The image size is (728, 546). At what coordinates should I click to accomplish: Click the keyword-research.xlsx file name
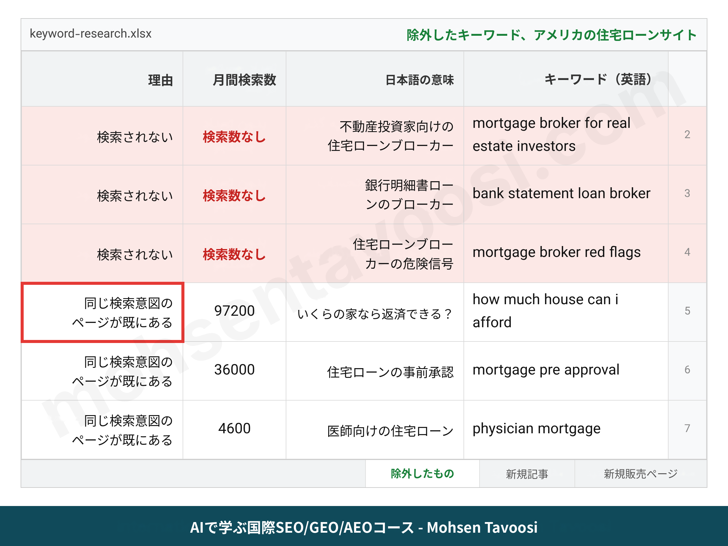point(90,34)
